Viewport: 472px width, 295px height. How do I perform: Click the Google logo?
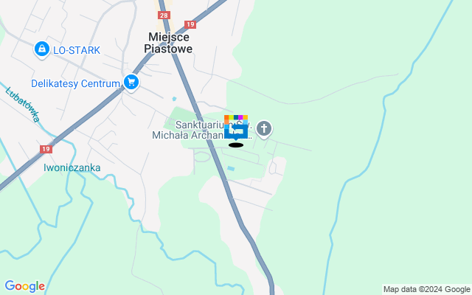tap(24, 286)
